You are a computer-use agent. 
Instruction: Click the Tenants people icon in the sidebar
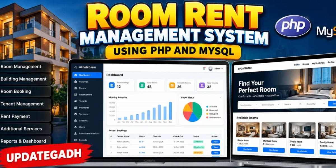(76, 101)
